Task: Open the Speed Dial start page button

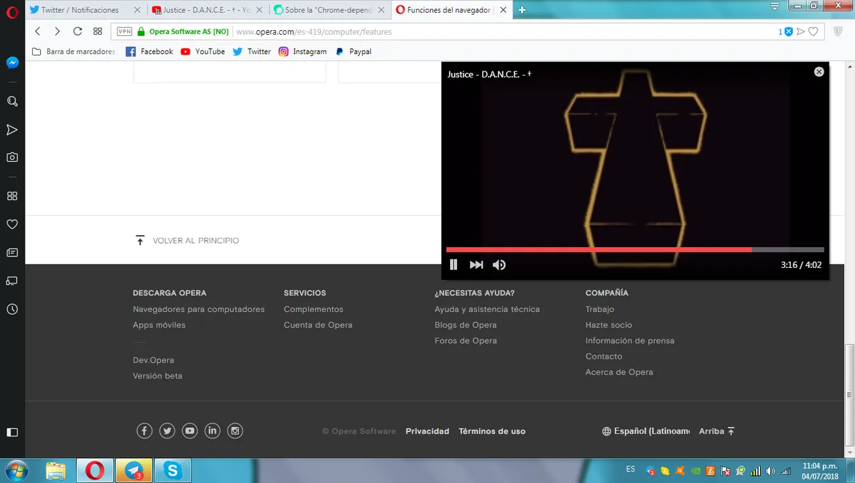Action: tap(98, 31)
